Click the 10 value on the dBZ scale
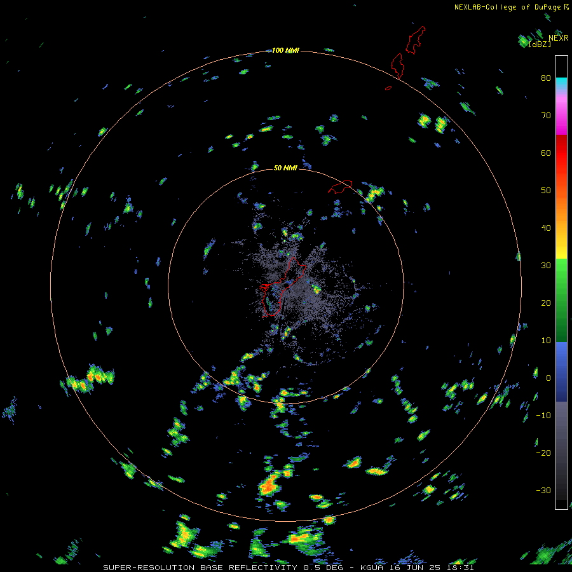The image size is (572, 572). (x=546, y=341)
